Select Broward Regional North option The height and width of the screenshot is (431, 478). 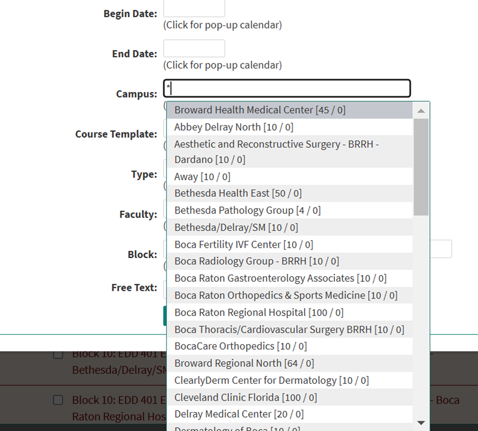click(x=290, y=363)
